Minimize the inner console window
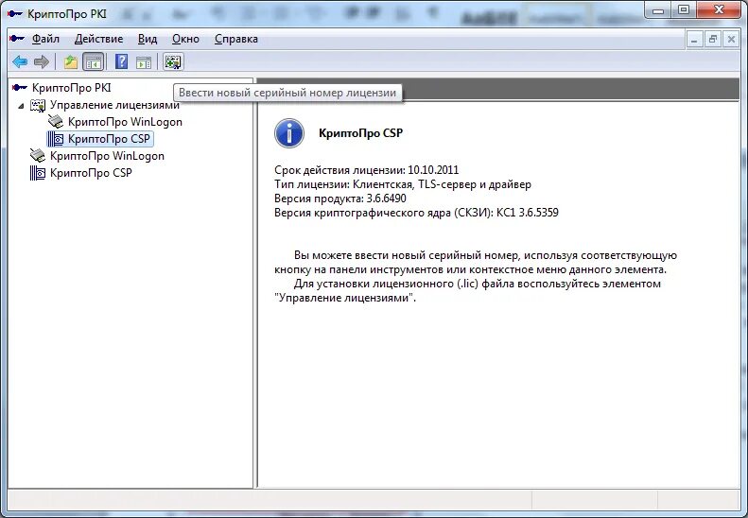748x518 pixels. click(694, 39)
